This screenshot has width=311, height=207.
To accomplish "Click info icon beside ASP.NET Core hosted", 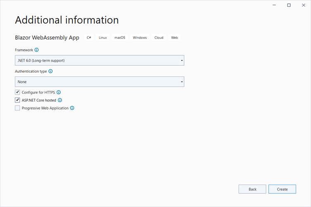I will pyautogui.click(x=60, y=100).
